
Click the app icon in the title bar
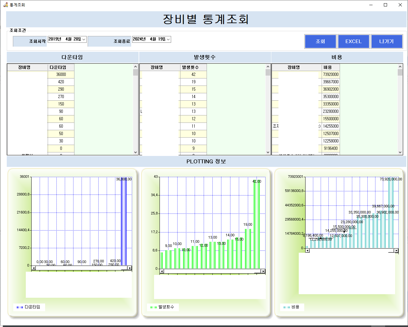pos(5,5)
